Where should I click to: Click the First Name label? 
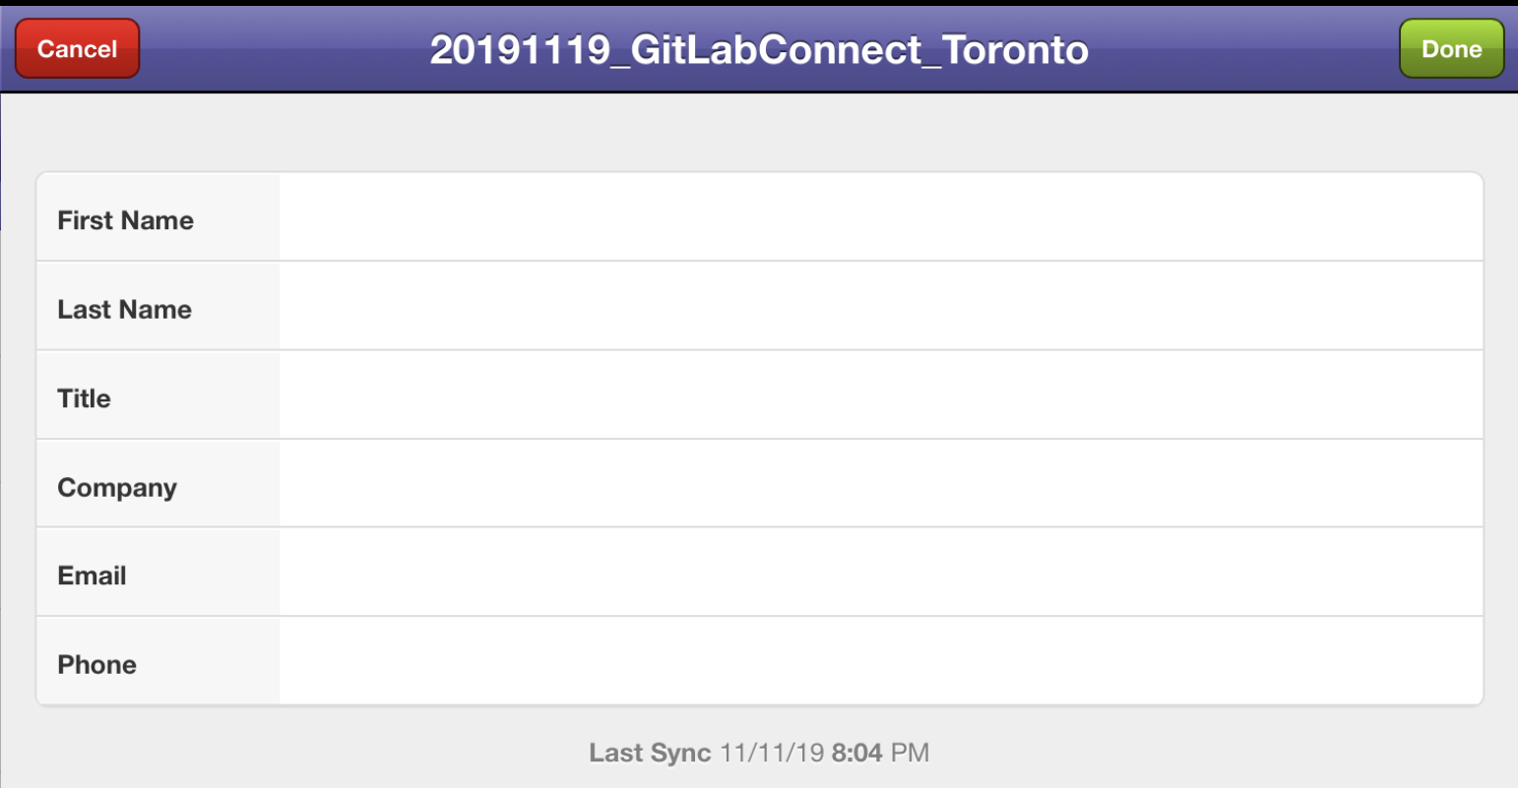[x=125, y=220]
